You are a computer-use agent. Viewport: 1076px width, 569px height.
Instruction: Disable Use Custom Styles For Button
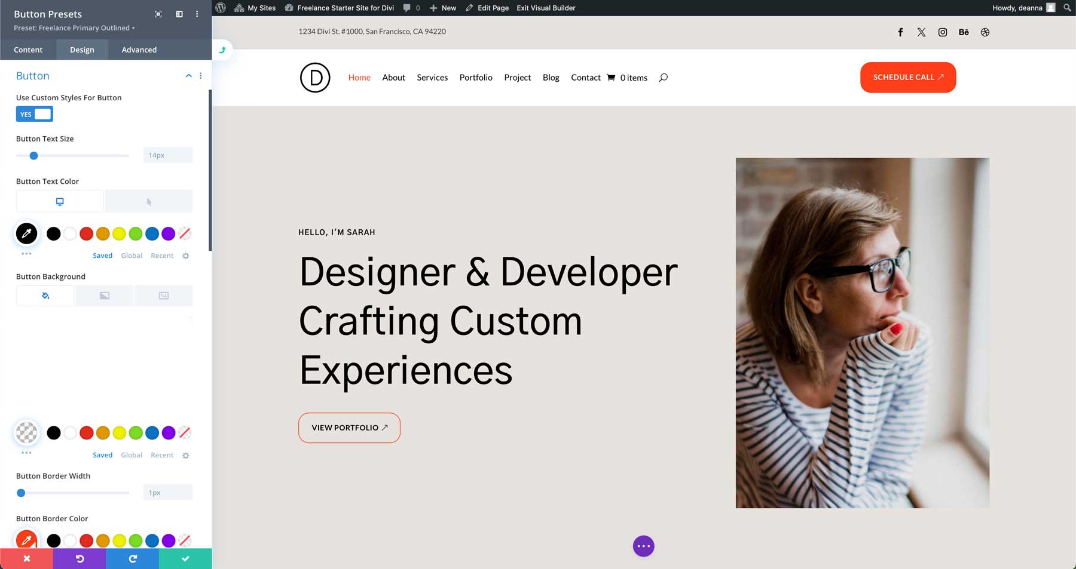tap(34, 113)
